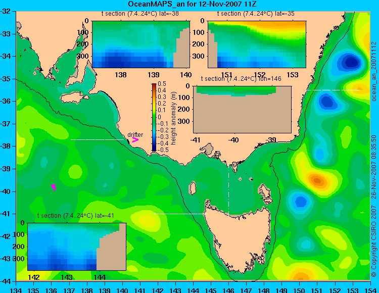
Task: Click the white section line at latitude -41
Action: (x=181, y=214)
